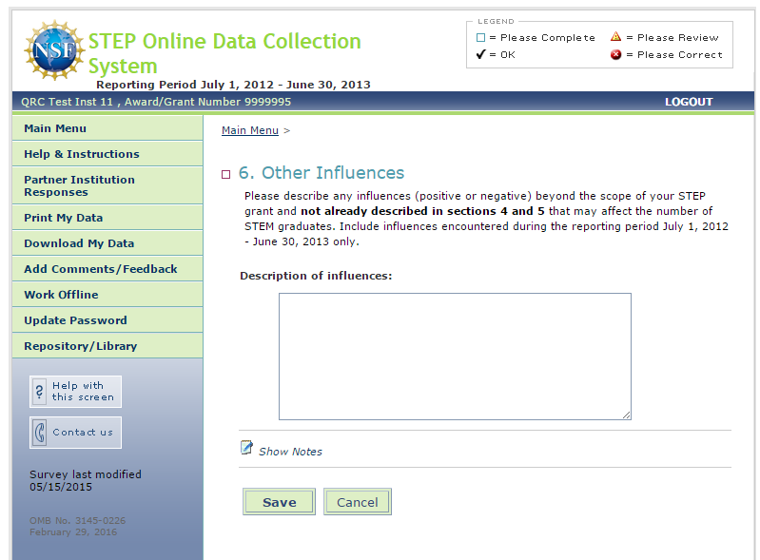760x560 pixels.
Task: Click the '6. Other Influences' heading
Action: [322, 173]
